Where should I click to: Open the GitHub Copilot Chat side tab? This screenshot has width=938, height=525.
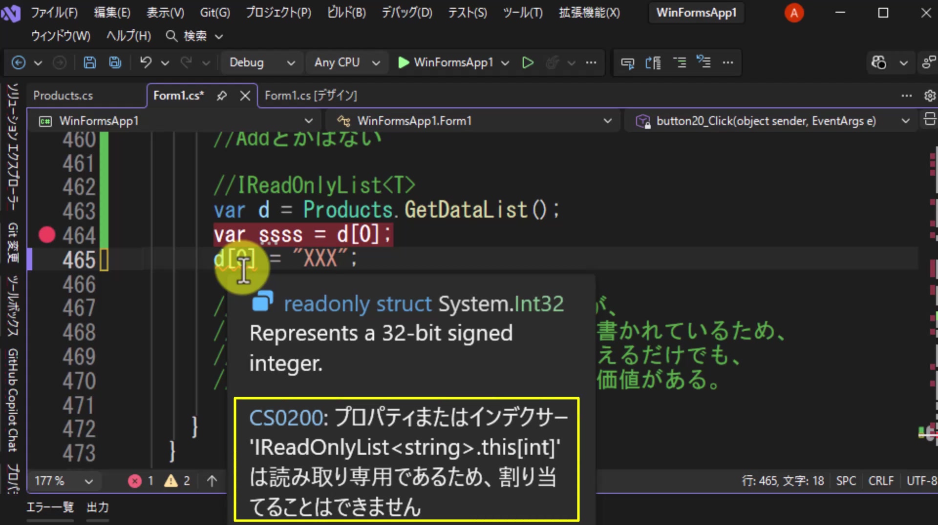pyautogui.click(x=13, y=400)
